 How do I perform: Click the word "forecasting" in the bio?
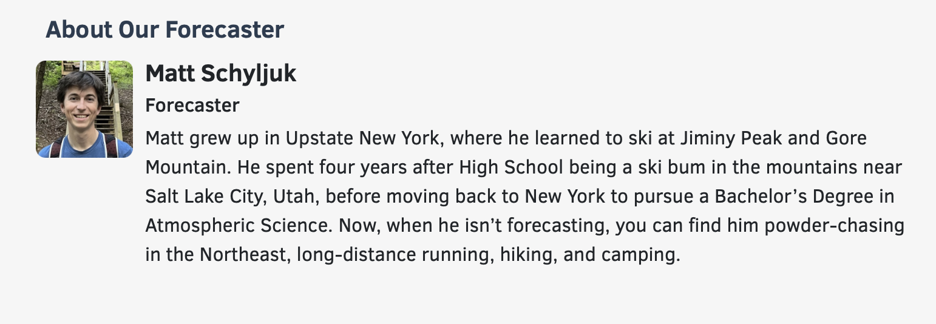[558, 226]
